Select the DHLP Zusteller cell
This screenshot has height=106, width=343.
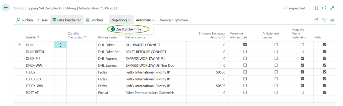tap(39, 45)
